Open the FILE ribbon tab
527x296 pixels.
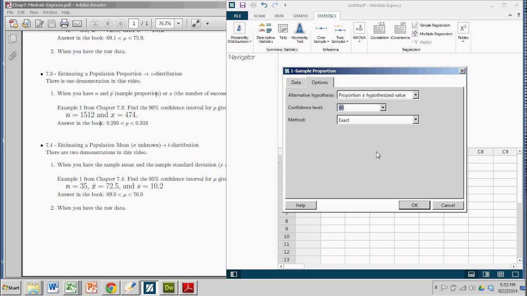point(238,16)
